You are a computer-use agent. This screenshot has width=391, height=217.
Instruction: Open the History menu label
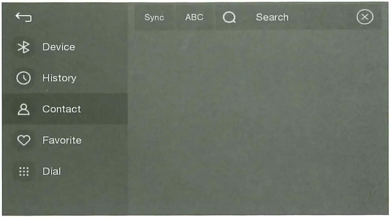(x=59, y=78)
